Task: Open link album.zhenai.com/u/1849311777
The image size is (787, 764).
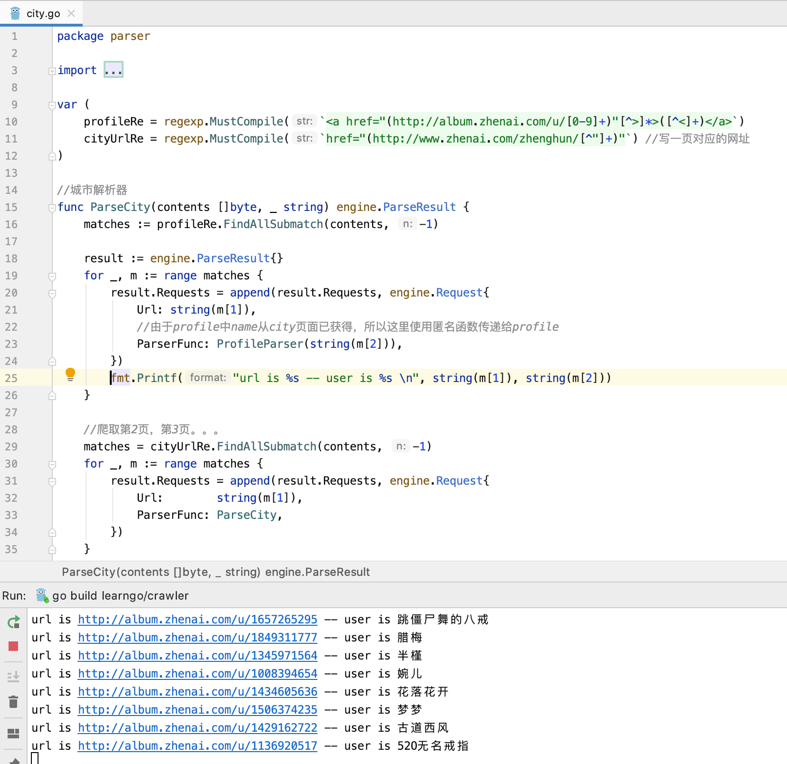Action: point(197,638)
